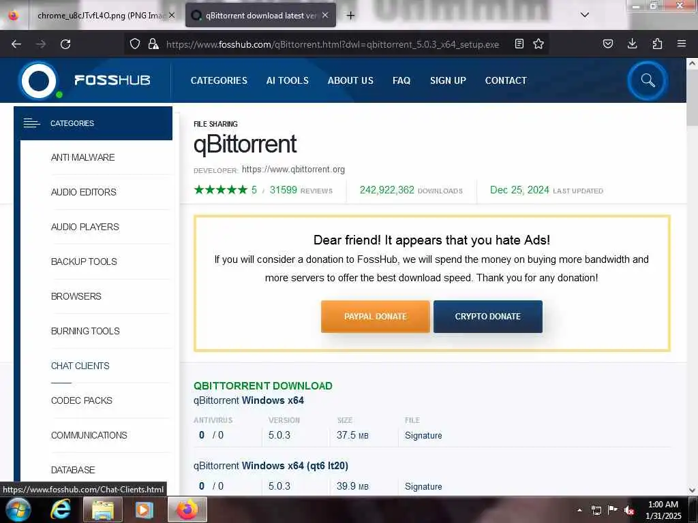Click the FossHub logo
This screenshot has width=698, height=523.
tap(85, 80)
